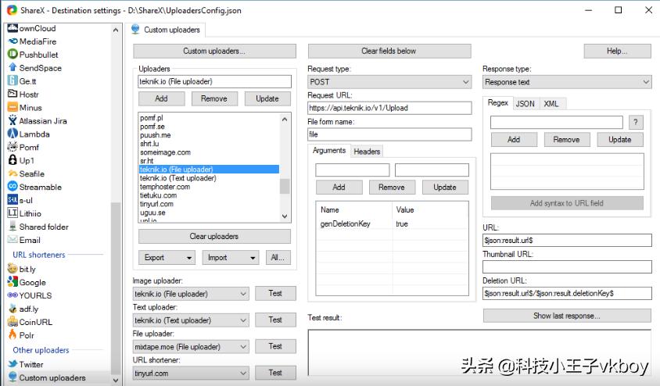Viewport: 660px width, 386px height.
Task: Select the adf.ly icon
Action: coord(13,309)
